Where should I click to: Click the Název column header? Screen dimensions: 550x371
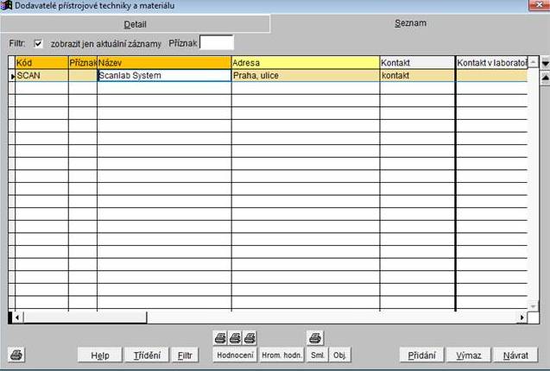(x=164, y=63)
